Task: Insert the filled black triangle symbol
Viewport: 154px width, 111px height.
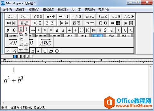Action: (38, 51)
